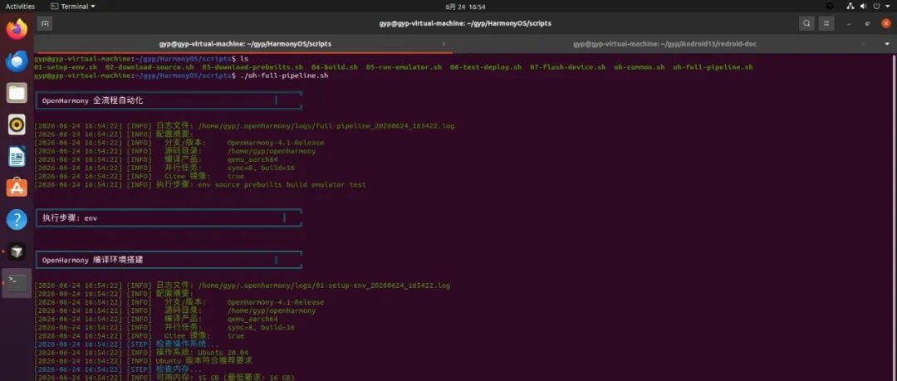897x381 pixels.
Task: Click the 'OpenHarmony 编译环境搭建' banner text
Action: point(92,260)
